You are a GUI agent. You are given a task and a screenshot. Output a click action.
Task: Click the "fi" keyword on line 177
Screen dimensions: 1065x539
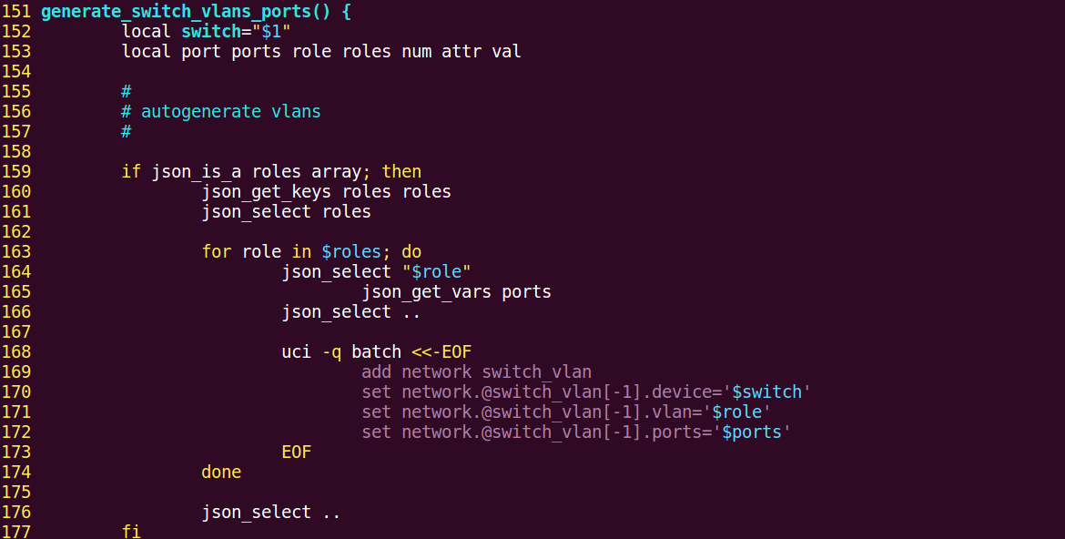click(x=131, y=531)
